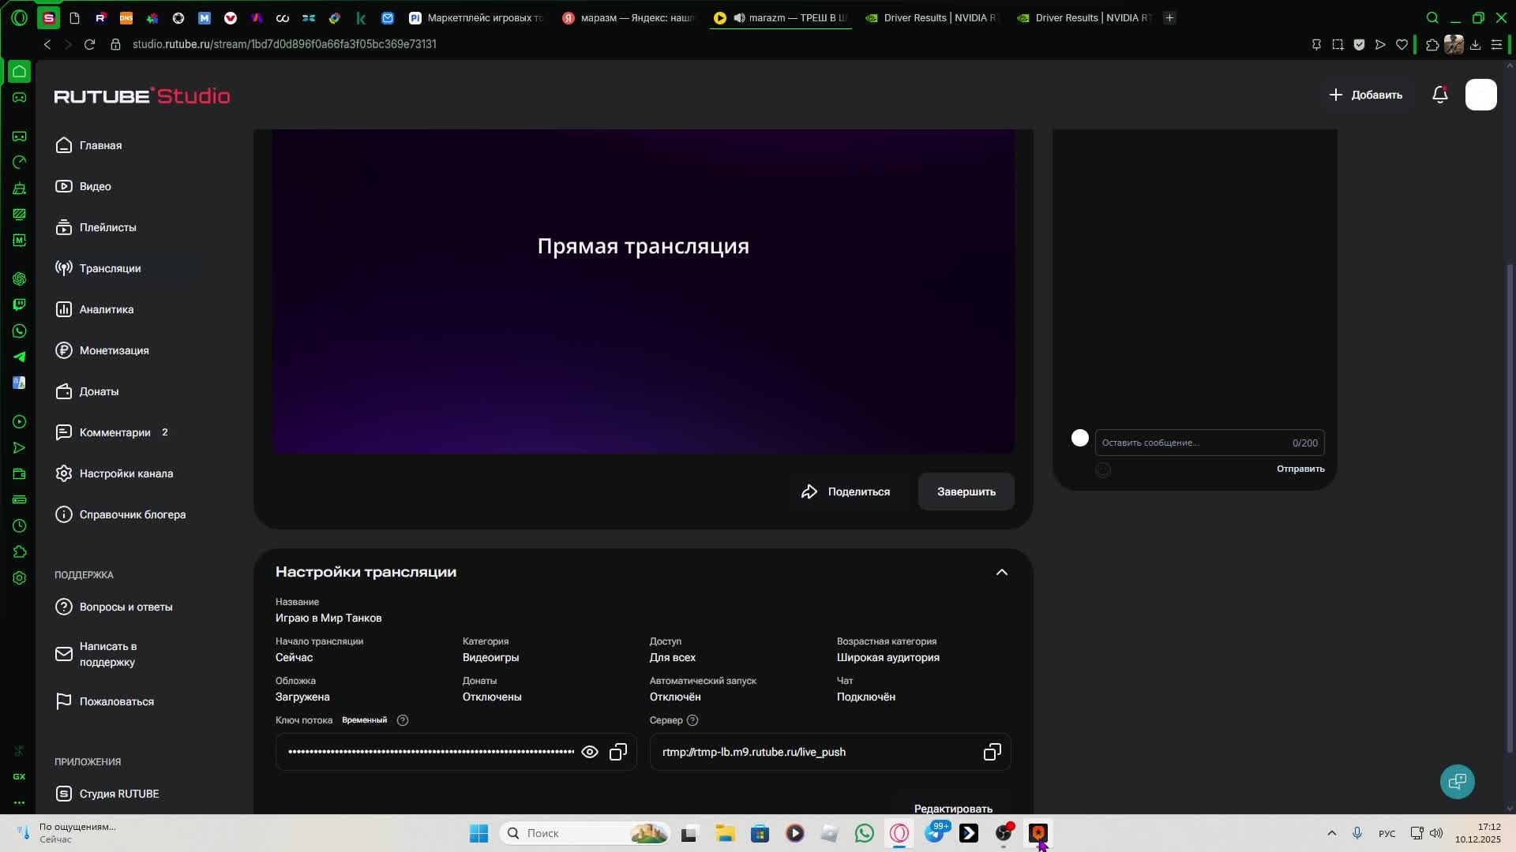Show help tooltip for Сервер
Viewport: 1516px width, 852px height.
[x=692, y=720]
